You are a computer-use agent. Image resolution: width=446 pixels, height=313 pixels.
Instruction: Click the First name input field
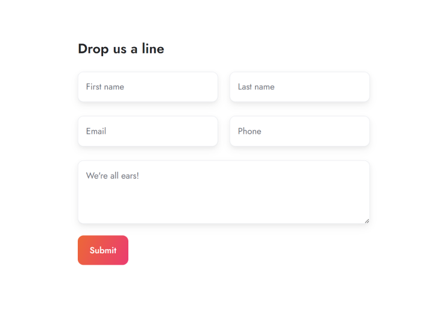(x=148, y=87)
